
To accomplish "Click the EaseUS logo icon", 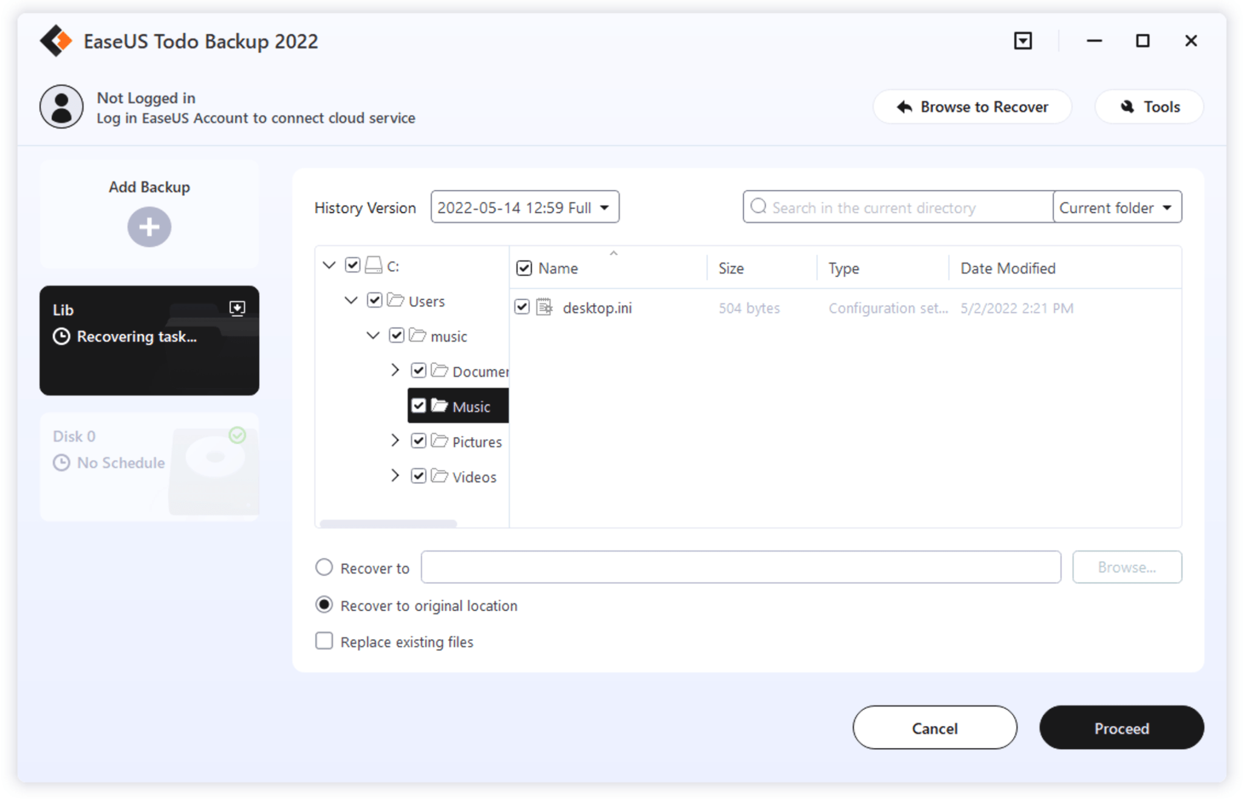I will [56, 41].
